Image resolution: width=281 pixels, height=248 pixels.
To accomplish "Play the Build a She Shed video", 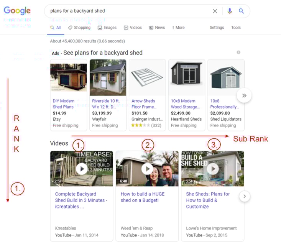I will pyautogui.click(x=213, y=169).
